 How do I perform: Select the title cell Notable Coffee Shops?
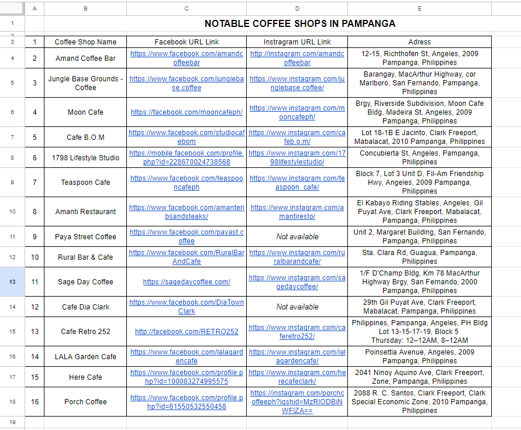click(300, 23)
